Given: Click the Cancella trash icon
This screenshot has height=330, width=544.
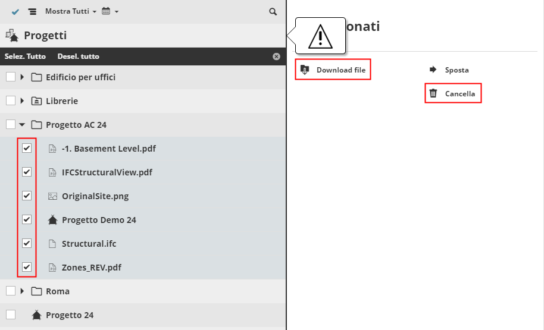Looking at the screenshot, I should 433,93.
